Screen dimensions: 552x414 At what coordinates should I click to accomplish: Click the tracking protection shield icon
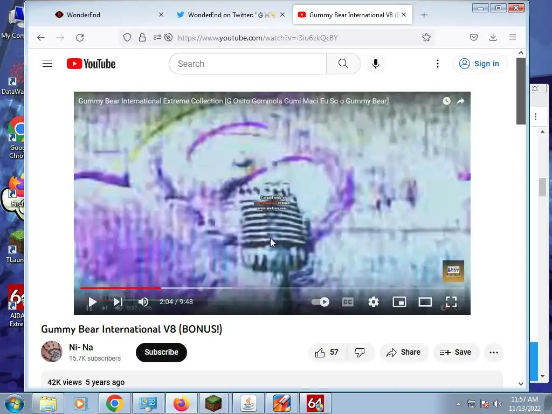[127, 37]
